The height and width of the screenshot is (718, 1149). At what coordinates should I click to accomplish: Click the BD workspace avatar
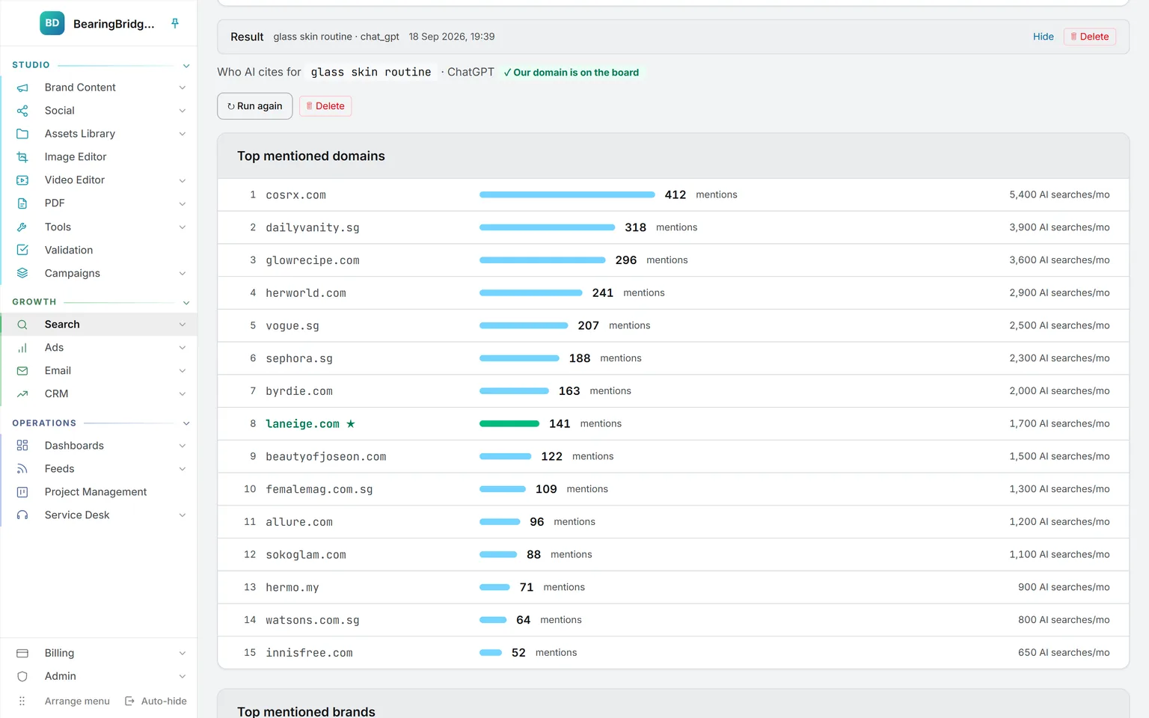52,23
